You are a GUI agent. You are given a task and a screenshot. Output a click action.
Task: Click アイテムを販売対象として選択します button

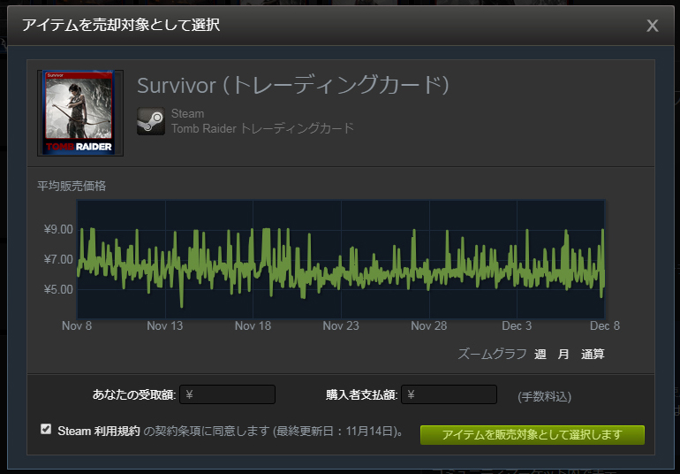533,434
